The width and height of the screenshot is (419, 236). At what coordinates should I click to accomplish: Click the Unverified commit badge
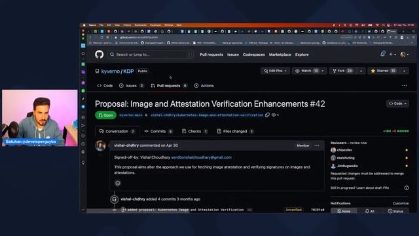pos(294,210)
